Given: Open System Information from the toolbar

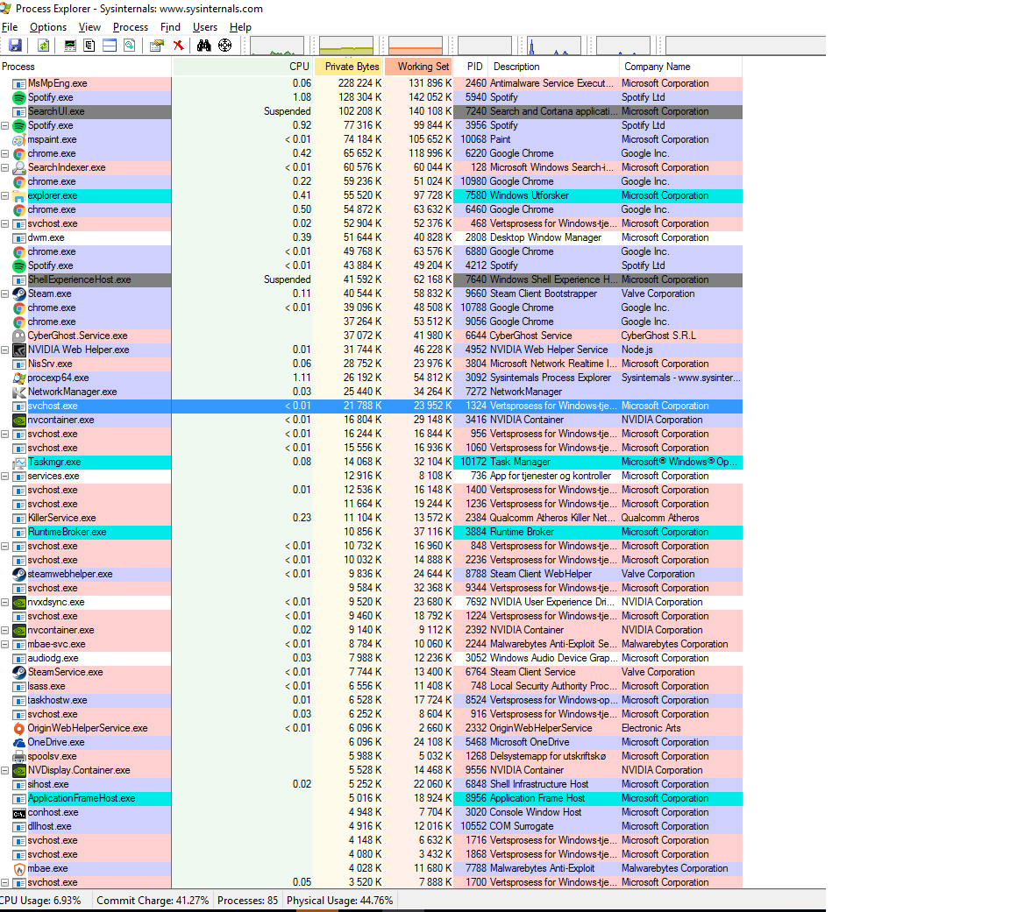Looking at the screenshot, I should click(70, 46).
